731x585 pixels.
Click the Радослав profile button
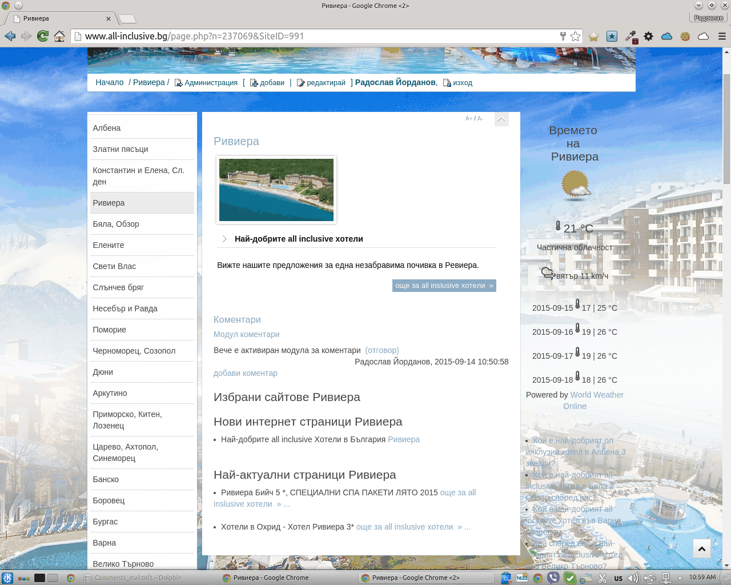pos(709,18)
